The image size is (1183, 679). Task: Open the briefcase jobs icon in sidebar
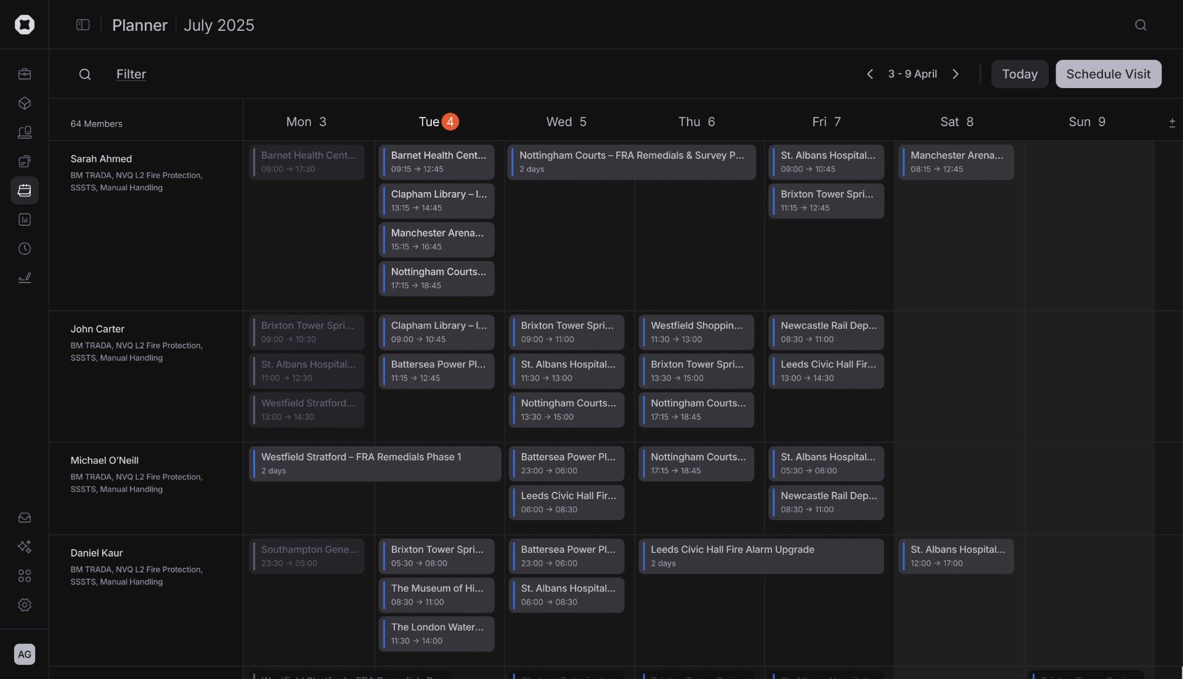coord(25,74)
